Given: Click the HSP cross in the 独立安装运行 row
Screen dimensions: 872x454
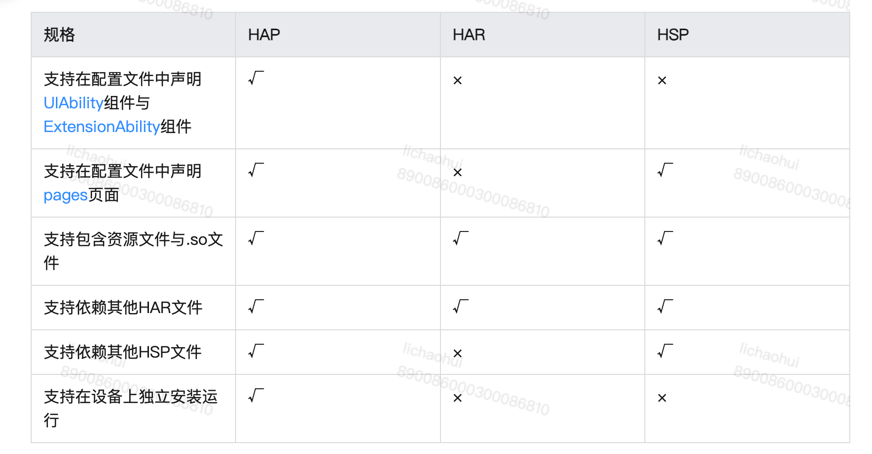Looking at the screenshot, I should [x=662, y=398].
